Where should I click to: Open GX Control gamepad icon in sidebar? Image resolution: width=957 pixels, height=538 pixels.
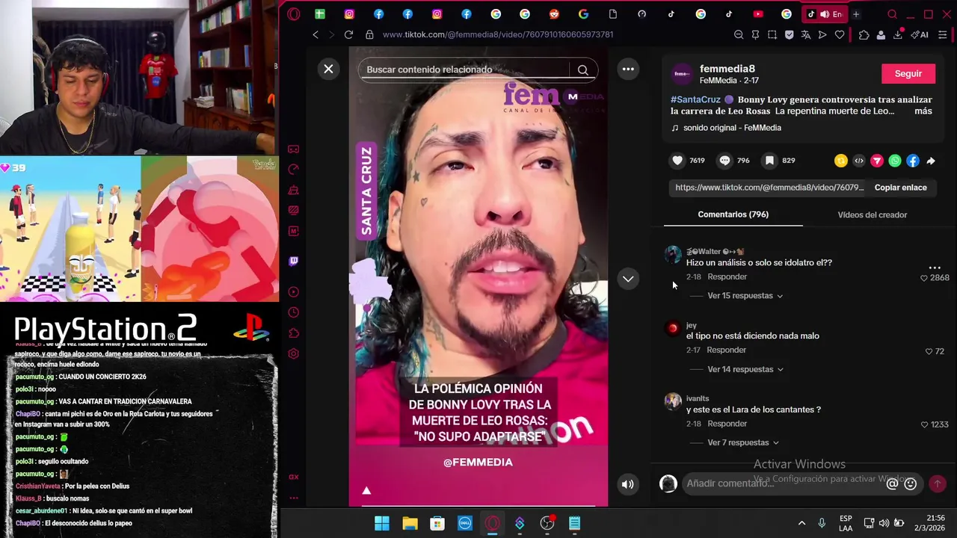click(294, 149)
